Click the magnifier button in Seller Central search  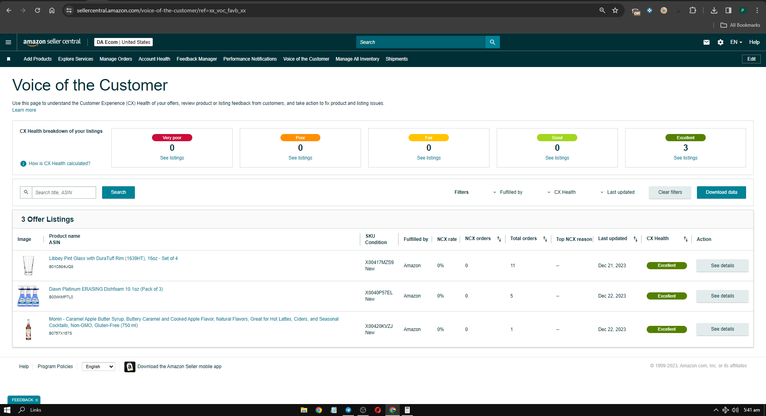492,42
